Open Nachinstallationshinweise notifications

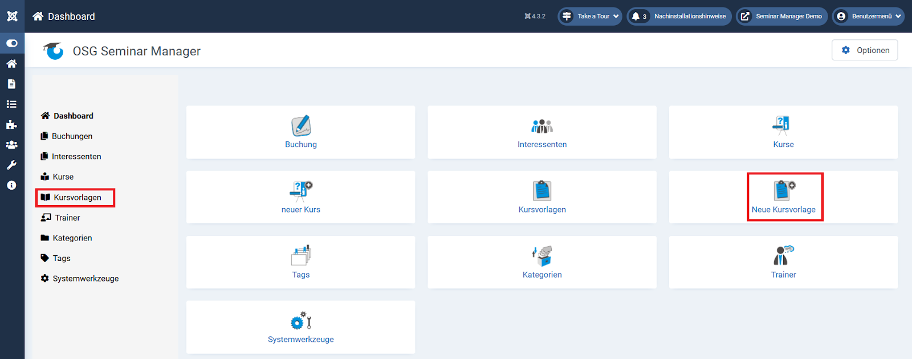tap(679, 16)
